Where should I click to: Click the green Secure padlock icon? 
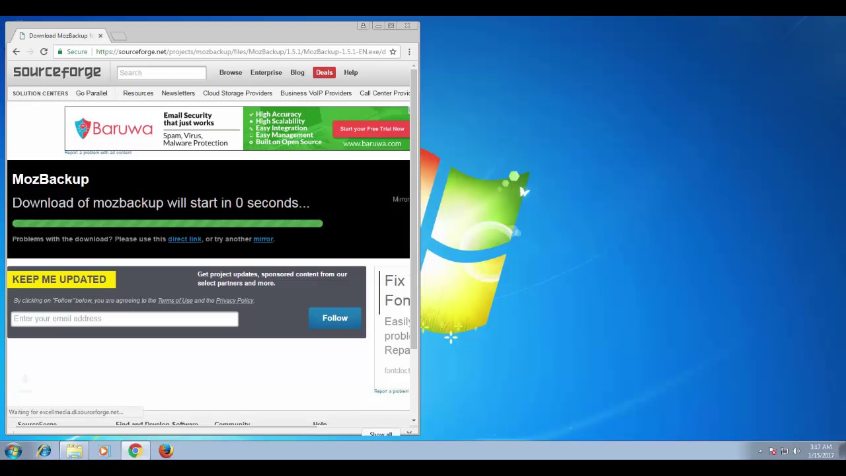tap(60, 52)
